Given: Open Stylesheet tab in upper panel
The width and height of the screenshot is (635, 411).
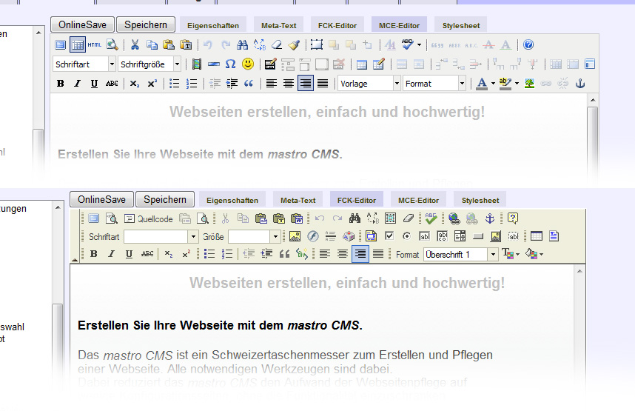Looking at the screenshot, I should 461,25.
